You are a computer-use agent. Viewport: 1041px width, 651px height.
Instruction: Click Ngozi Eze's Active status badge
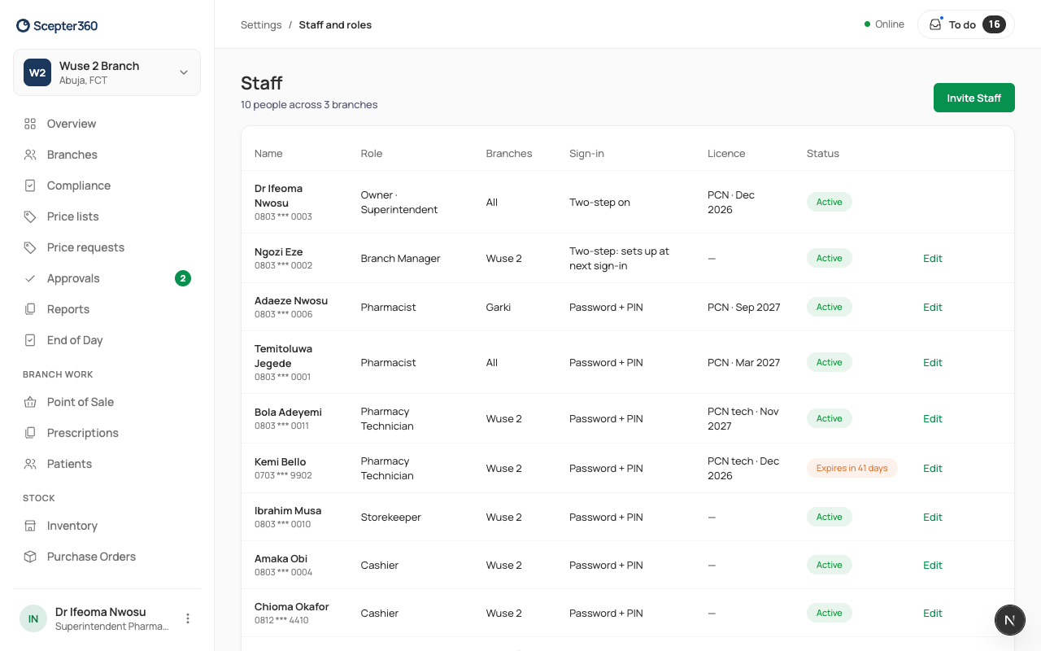click(x=829, y=258)
